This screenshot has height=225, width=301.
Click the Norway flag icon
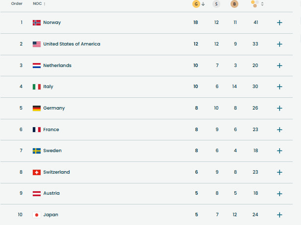point(37,22)
